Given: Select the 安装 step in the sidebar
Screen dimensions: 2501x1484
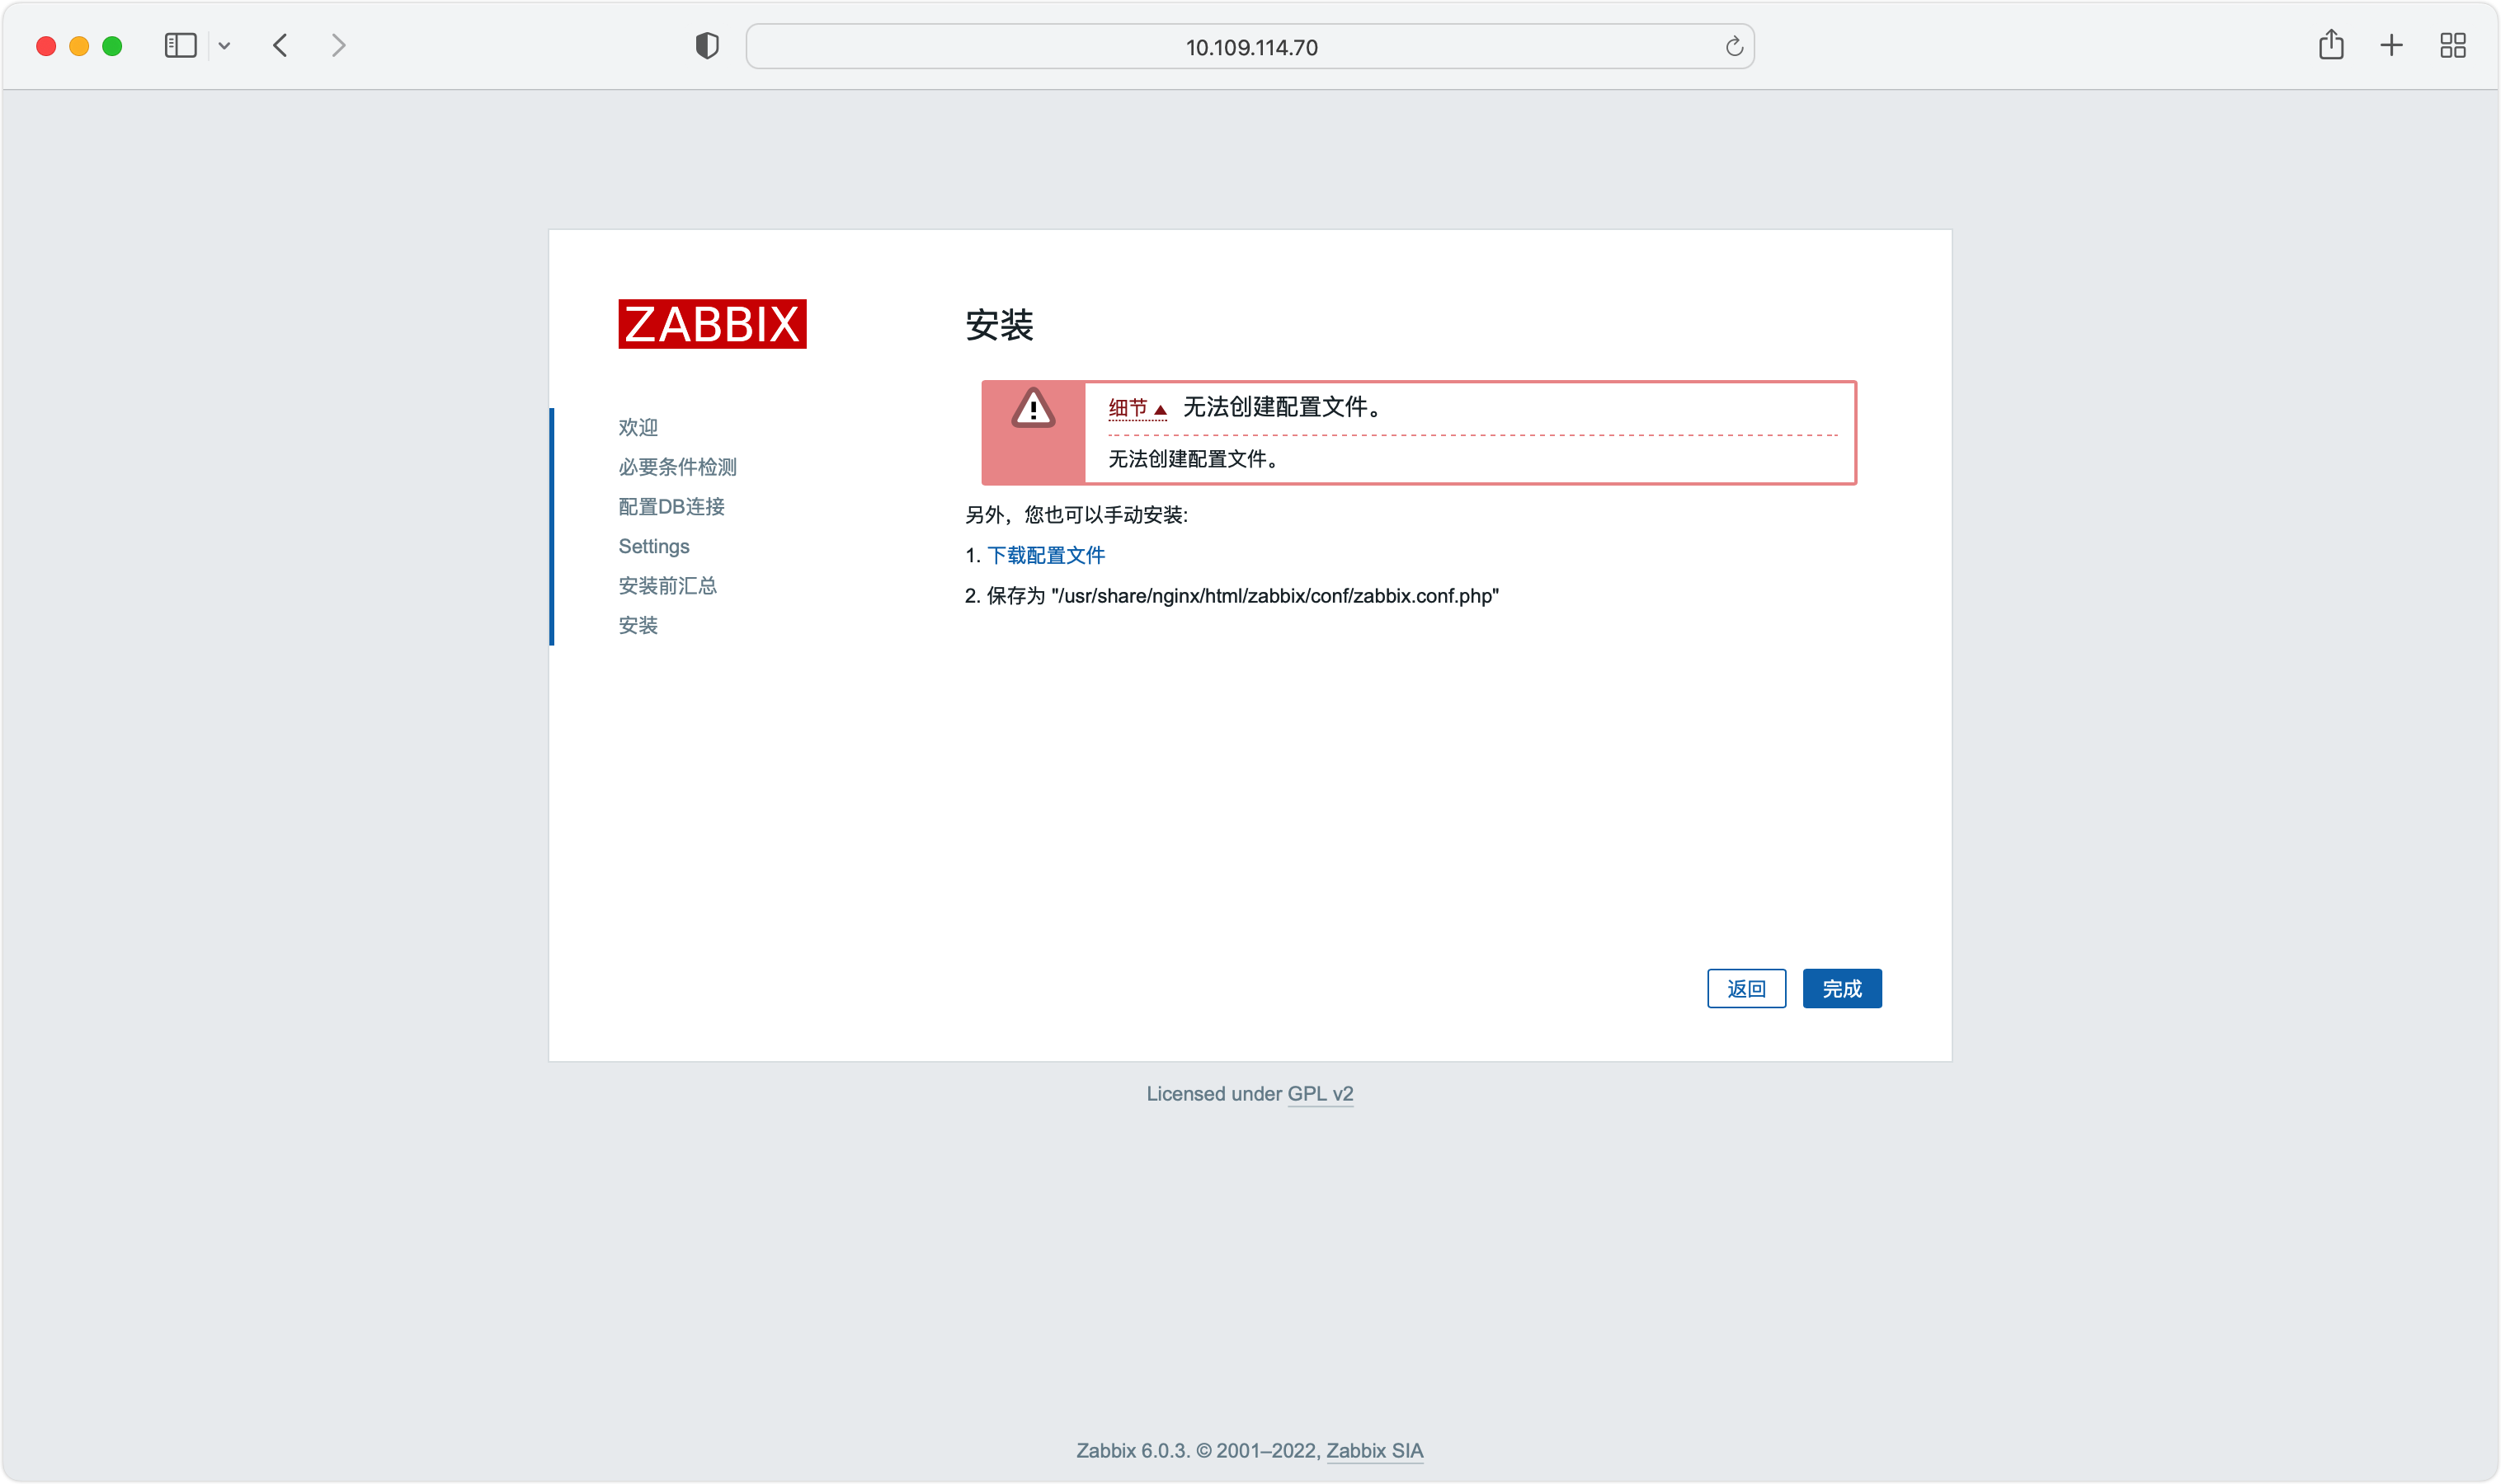Looking at the screenshot, I should 638,626.
